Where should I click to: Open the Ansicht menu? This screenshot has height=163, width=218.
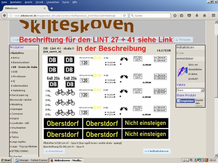point(28,2)
